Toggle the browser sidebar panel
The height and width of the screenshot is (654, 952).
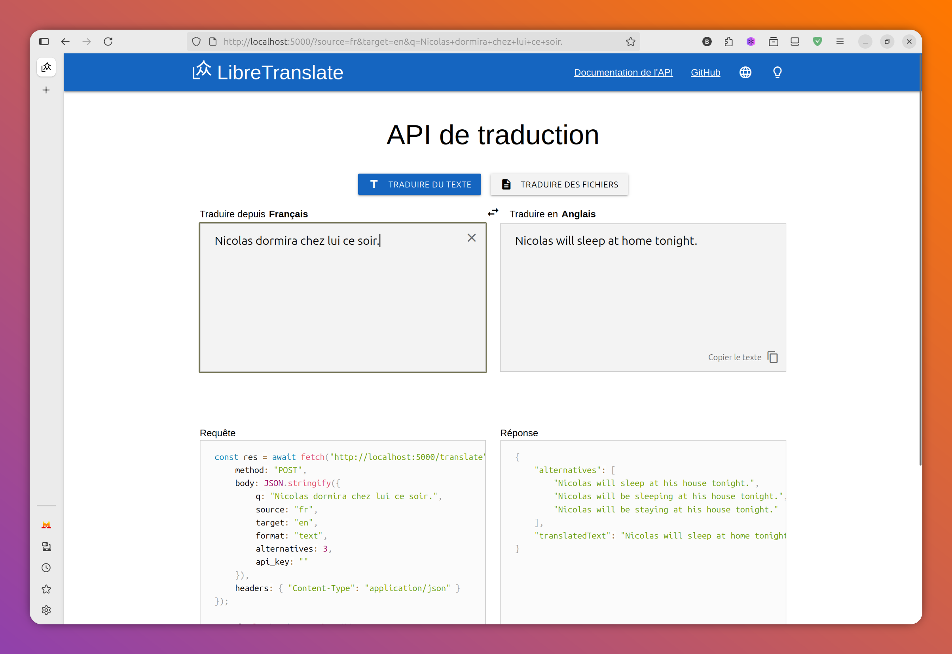pyautogui.click(x=44, y=42)
